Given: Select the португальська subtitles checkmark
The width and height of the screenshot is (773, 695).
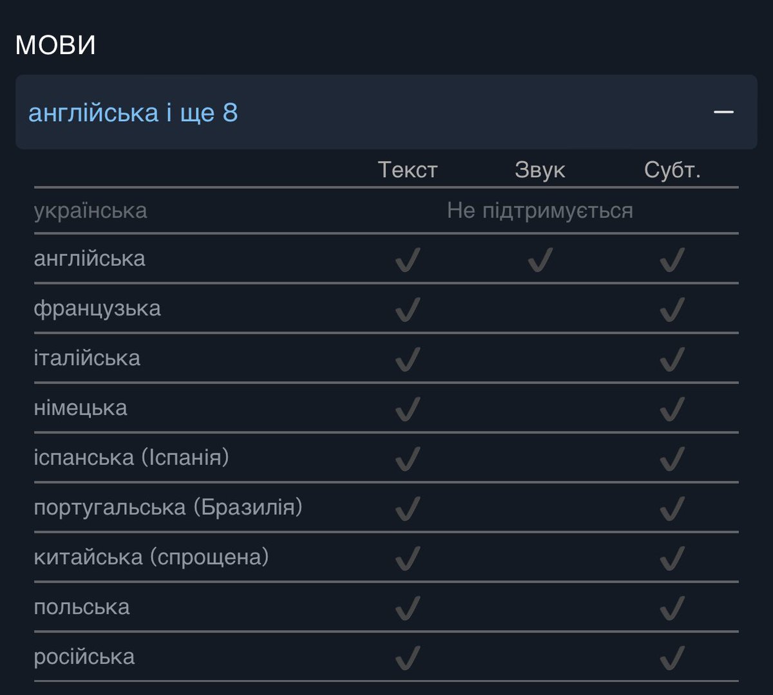Looking at the screenshot, I should pos(672,509).
